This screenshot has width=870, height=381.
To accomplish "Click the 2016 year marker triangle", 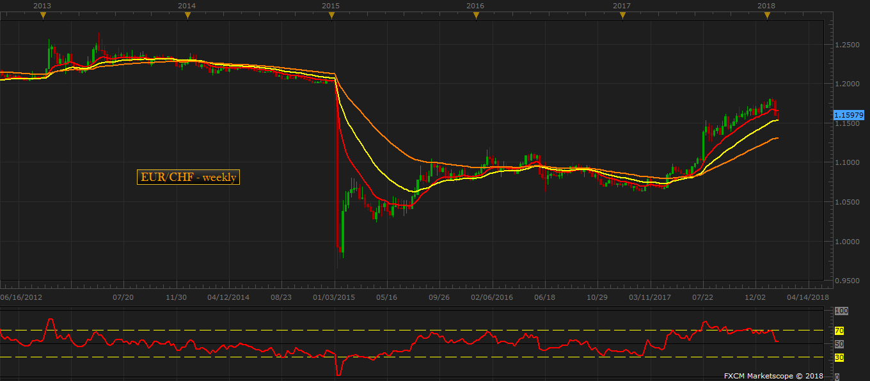I will pyautogui.click(x=475, y=16).
